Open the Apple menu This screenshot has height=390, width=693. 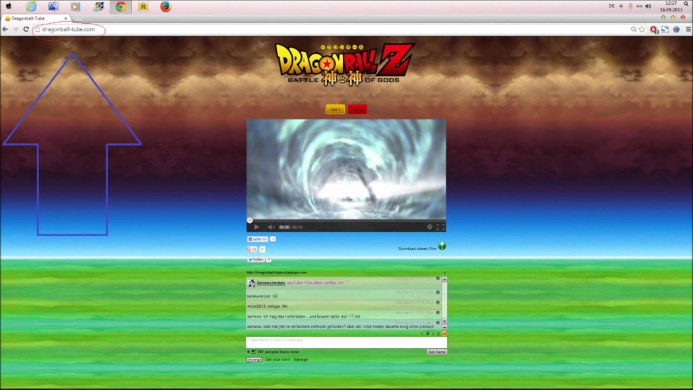pos(9,6)
